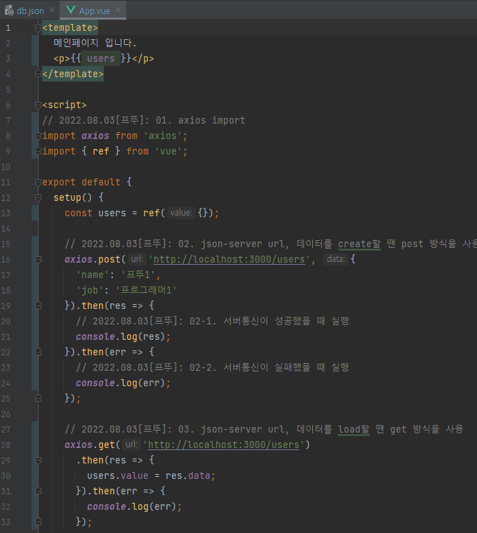The width and height of the screenshot is (477, 533).
Task: Click the opening <template> tag
Action: coord(70,27)
